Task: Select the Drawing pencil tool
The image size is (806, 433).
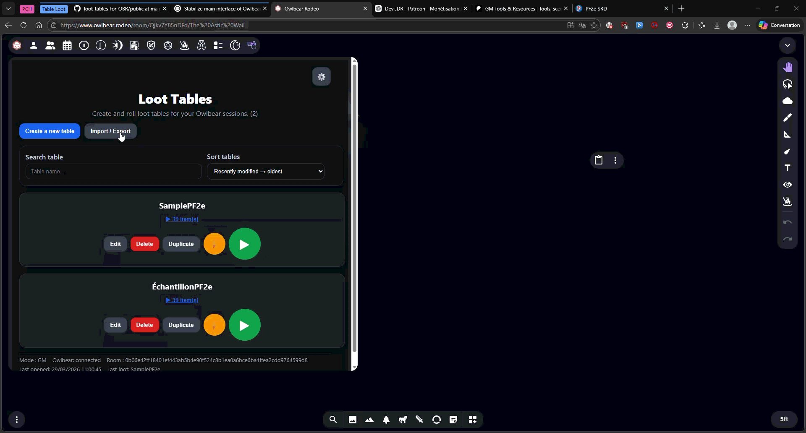Action: pyautogui.click(x=788, y=117)
